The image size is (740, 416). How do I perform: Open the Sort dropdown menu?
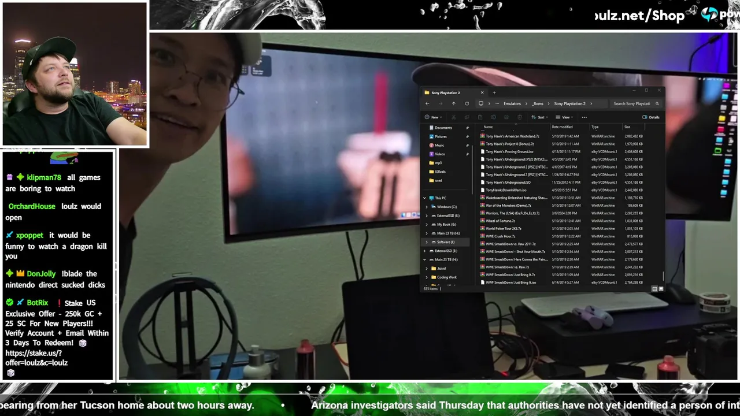(x=541, y=117)
